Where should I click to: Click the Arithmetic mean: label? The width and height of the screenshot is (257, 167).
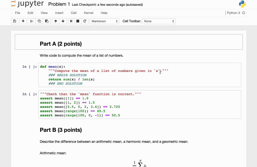click(x=53, y=153)
